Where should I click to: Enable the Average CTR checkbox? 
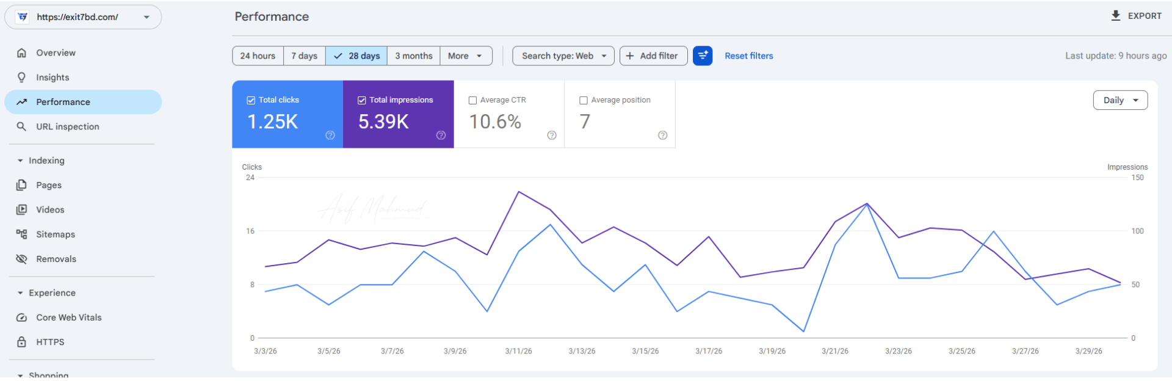472,100
